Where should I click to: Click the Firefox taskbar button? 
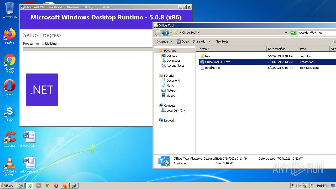pyautogui.click(x=65, y=186)
